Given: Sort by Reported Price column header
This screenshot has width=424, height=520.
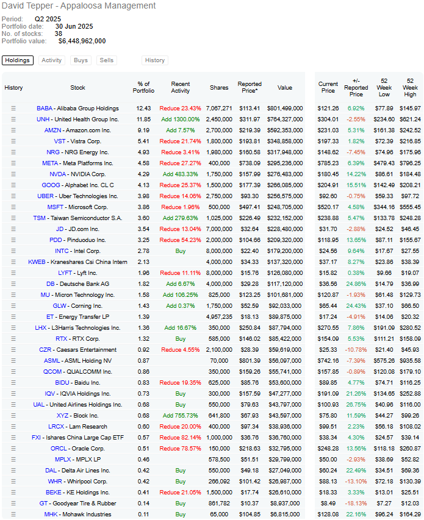Looking at the screenshot, I should pyautogui.click(x=250, y=88).
